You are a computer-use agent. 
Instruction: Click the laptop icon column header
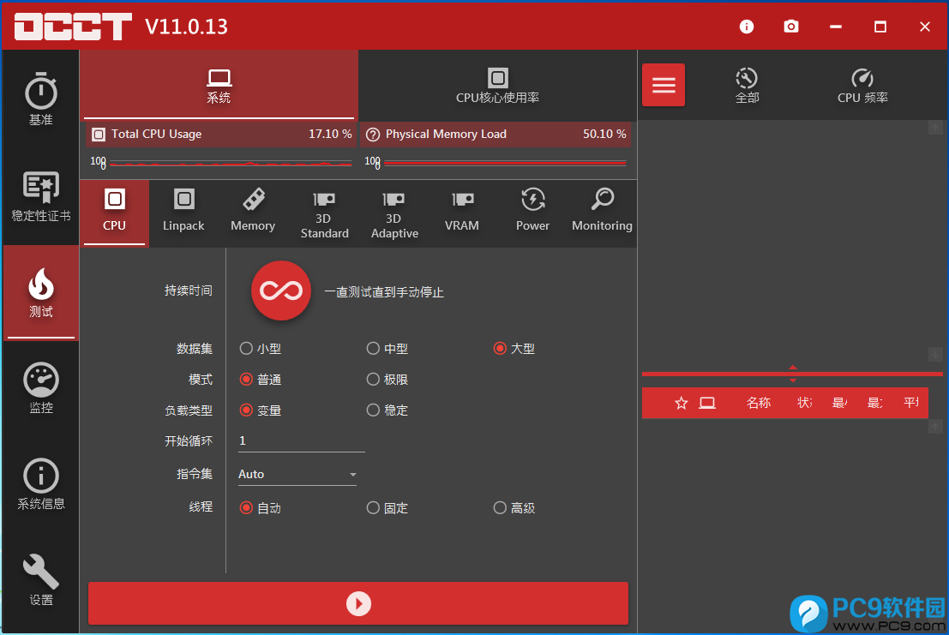click(x=707, y=403)
